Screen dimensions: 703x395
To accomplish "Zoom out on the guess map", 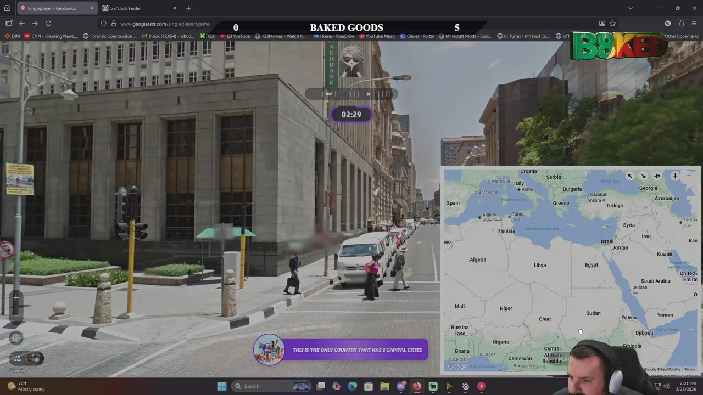I will [x=689, y=176].
